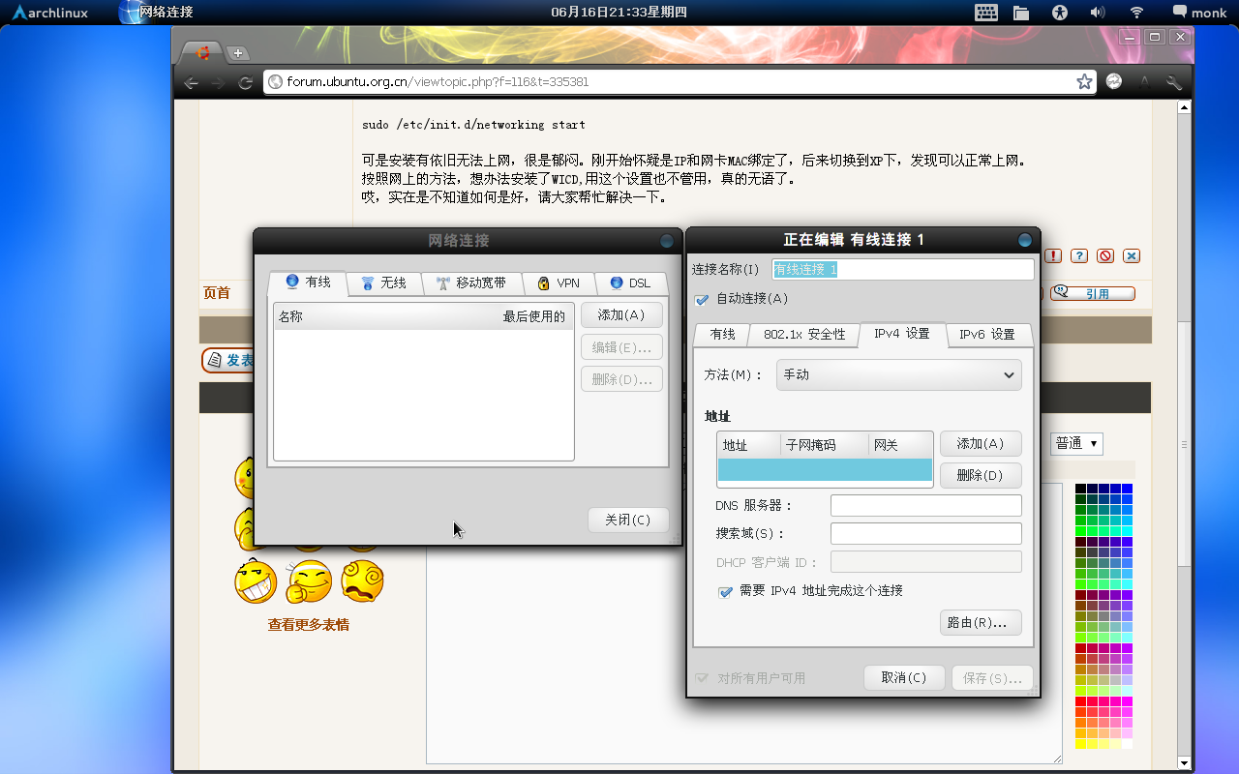Image resolution: width=1239 pixels, height=774 pixels.
Task: Click the 页首 link
Action: click(217, 293)
